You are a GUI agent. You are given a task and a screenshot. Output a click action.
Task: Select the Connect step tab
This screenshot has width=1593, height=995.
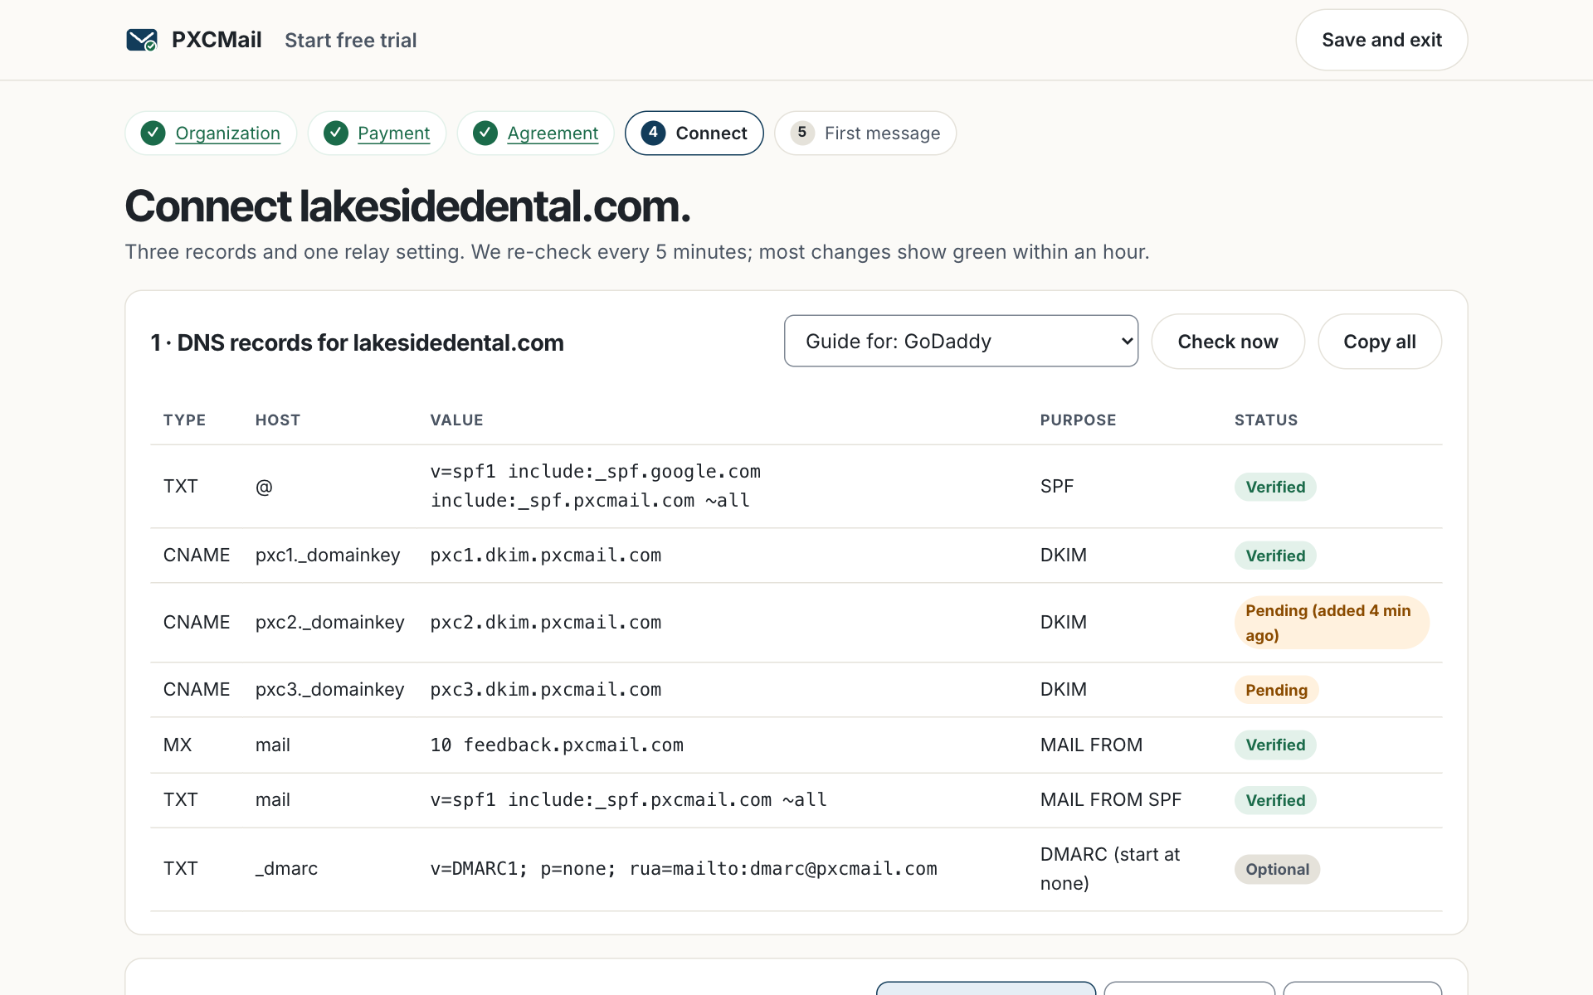pos(694,133)
